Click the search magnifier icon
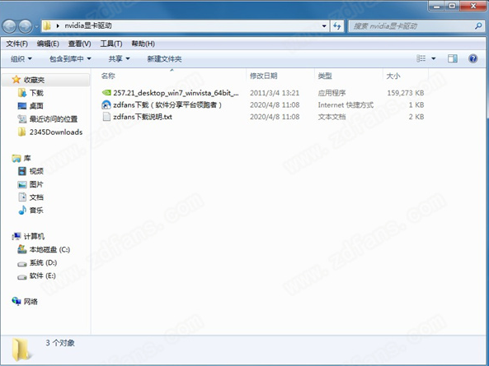Screen dimensions: 489x366 478,26
